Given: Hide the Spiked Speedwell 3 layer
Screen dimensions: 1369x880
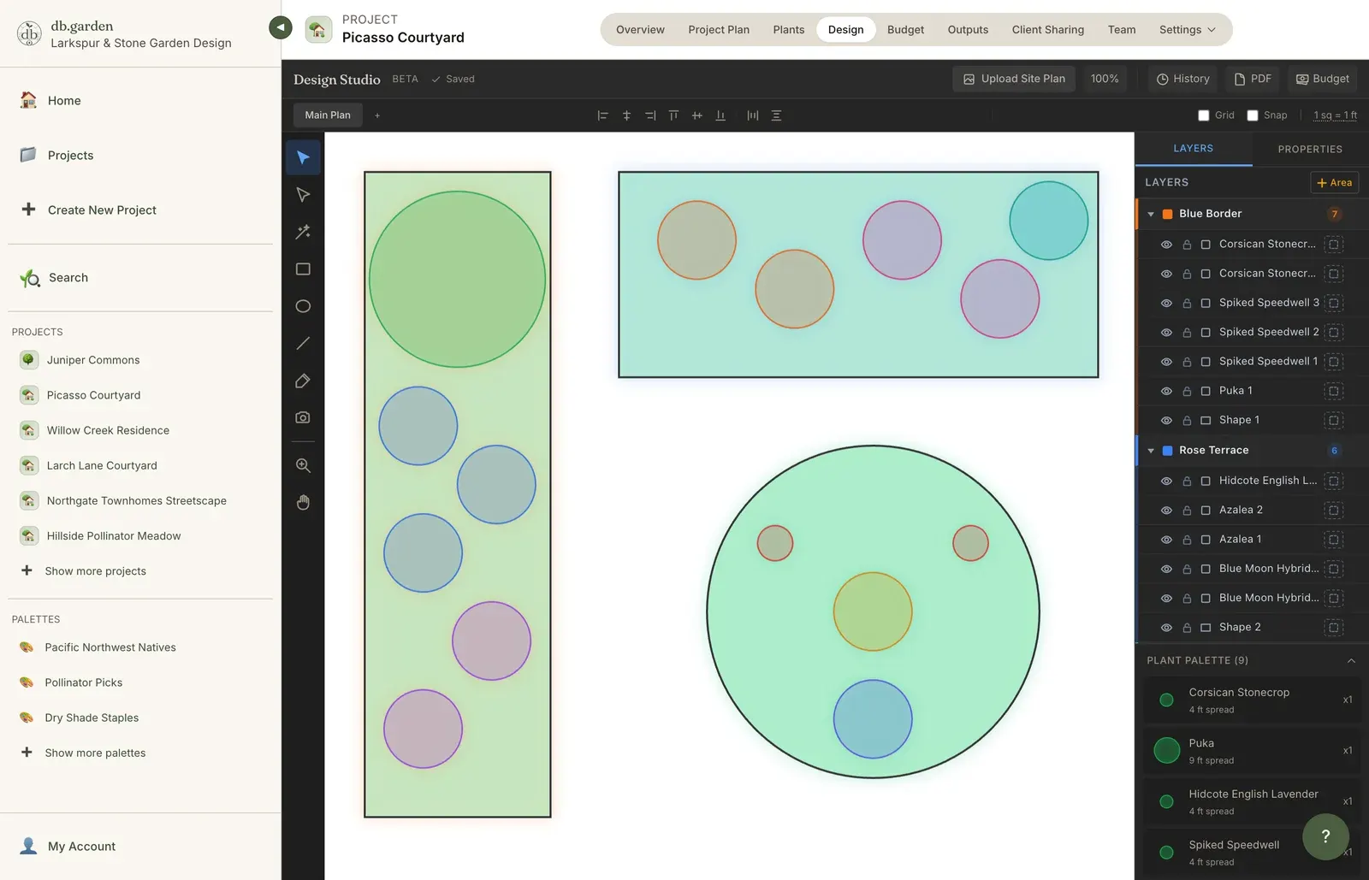Looking at the screenshot, I should (x=1166, y=303).
